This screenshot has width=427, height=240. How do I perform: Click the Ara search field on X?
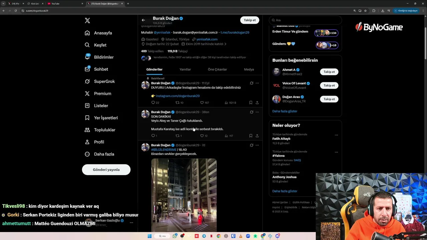305,20
